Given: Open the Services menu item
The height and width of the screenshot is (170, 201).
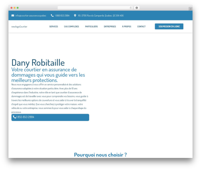Looking at the screenshot, I should click(x=53, y=27).
